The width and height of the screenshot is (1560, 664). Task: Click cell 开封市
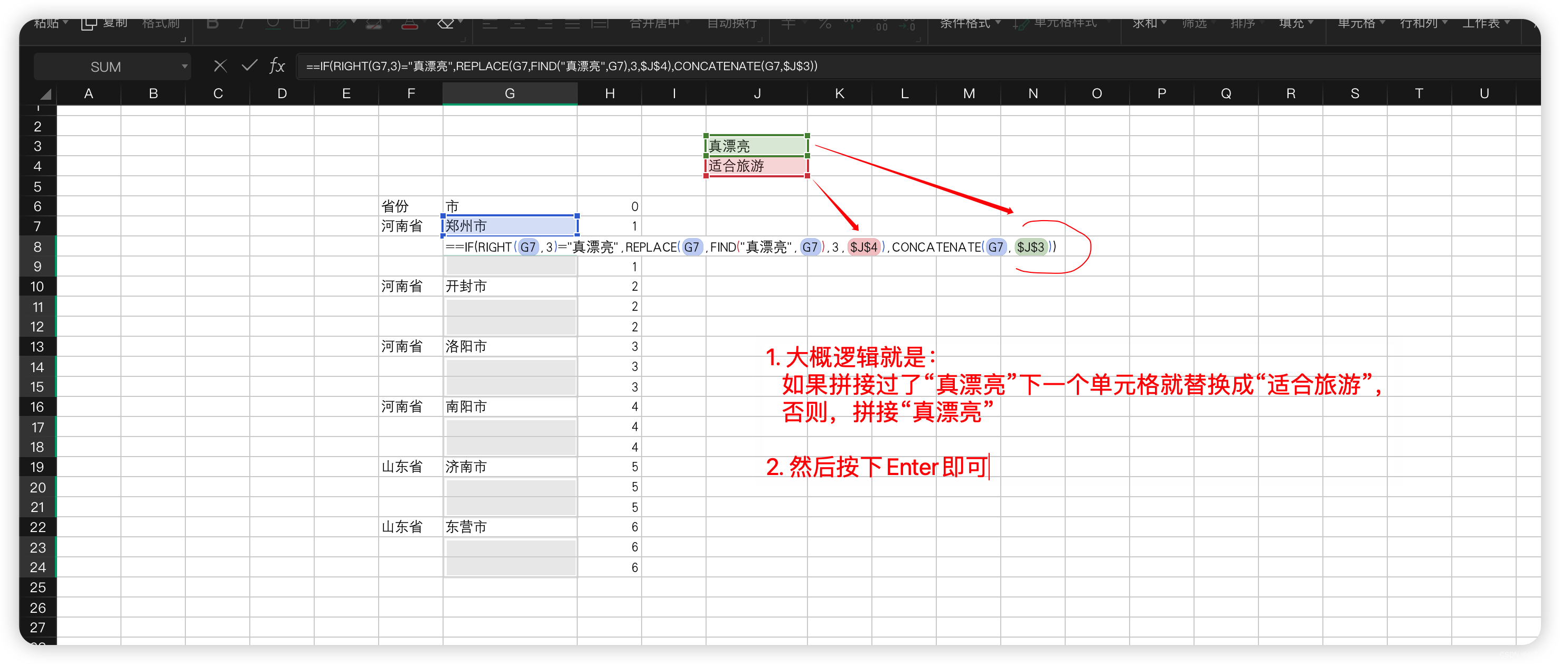(x=509, y=286)
